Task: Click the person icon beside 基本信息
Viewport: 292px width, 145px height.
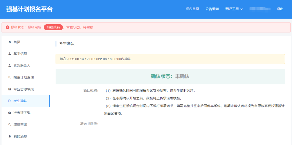Action: [x=10, y=54]
